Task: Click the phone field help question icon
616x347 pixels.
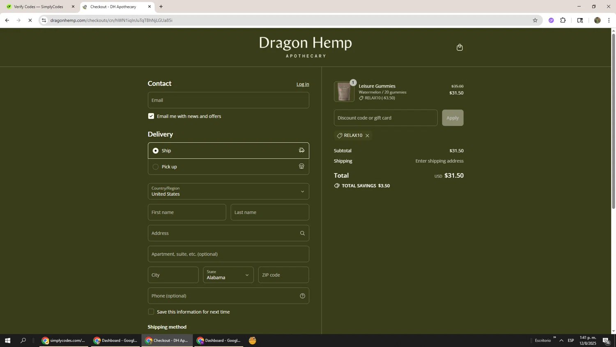Action: (302, 296)
